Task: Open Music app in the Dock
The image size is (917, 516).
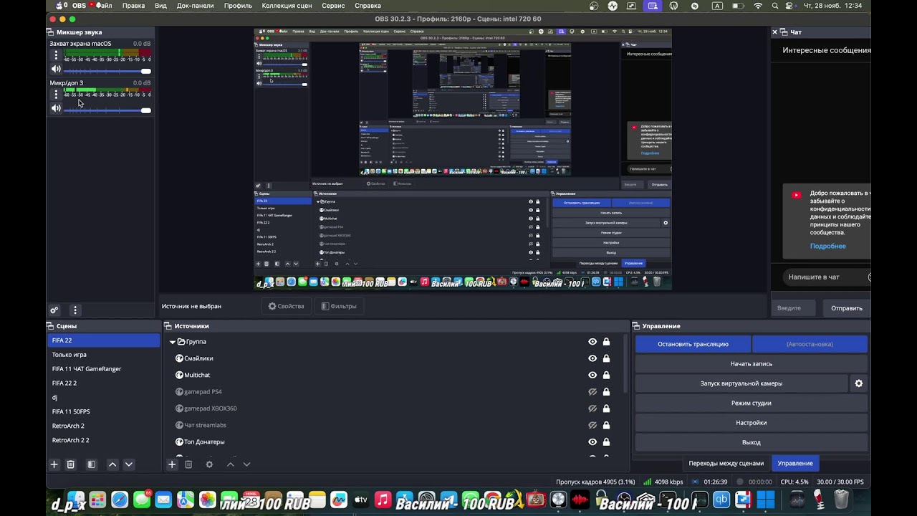Action: click(x=383, y=500)
